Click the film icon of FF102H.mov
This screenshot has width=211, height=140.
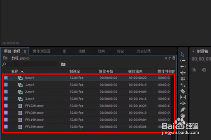[20, 106]
